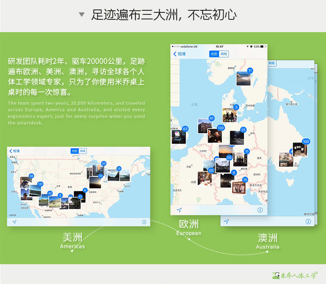
Task: Switch to the 网格 tab on the Americas map
Action: click(83, 151)
